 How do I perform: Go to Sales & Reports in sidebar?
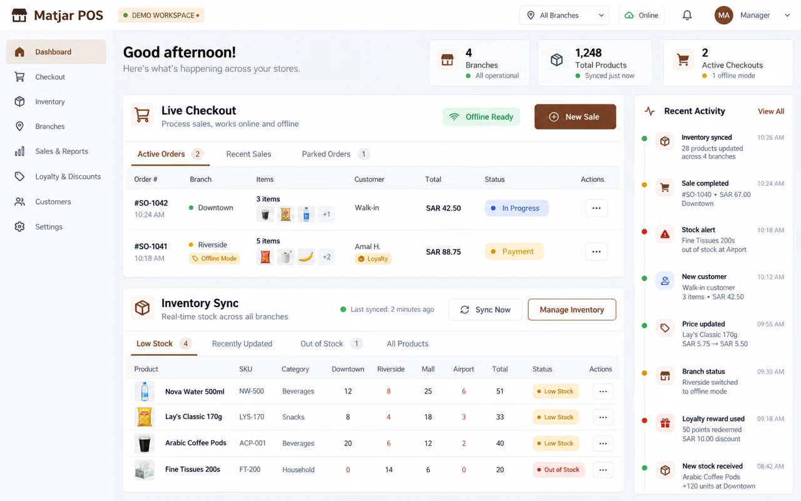[56, 151]
